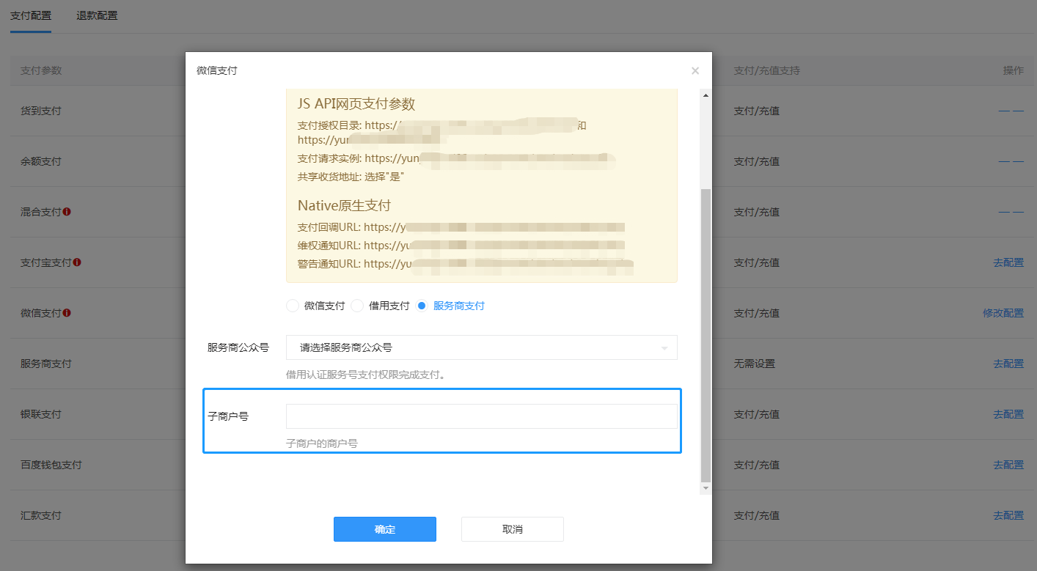Click the 银联支付 row label
Image resolution: width=1037 pixels, height=571 pixels.
(x=41, y=414)
